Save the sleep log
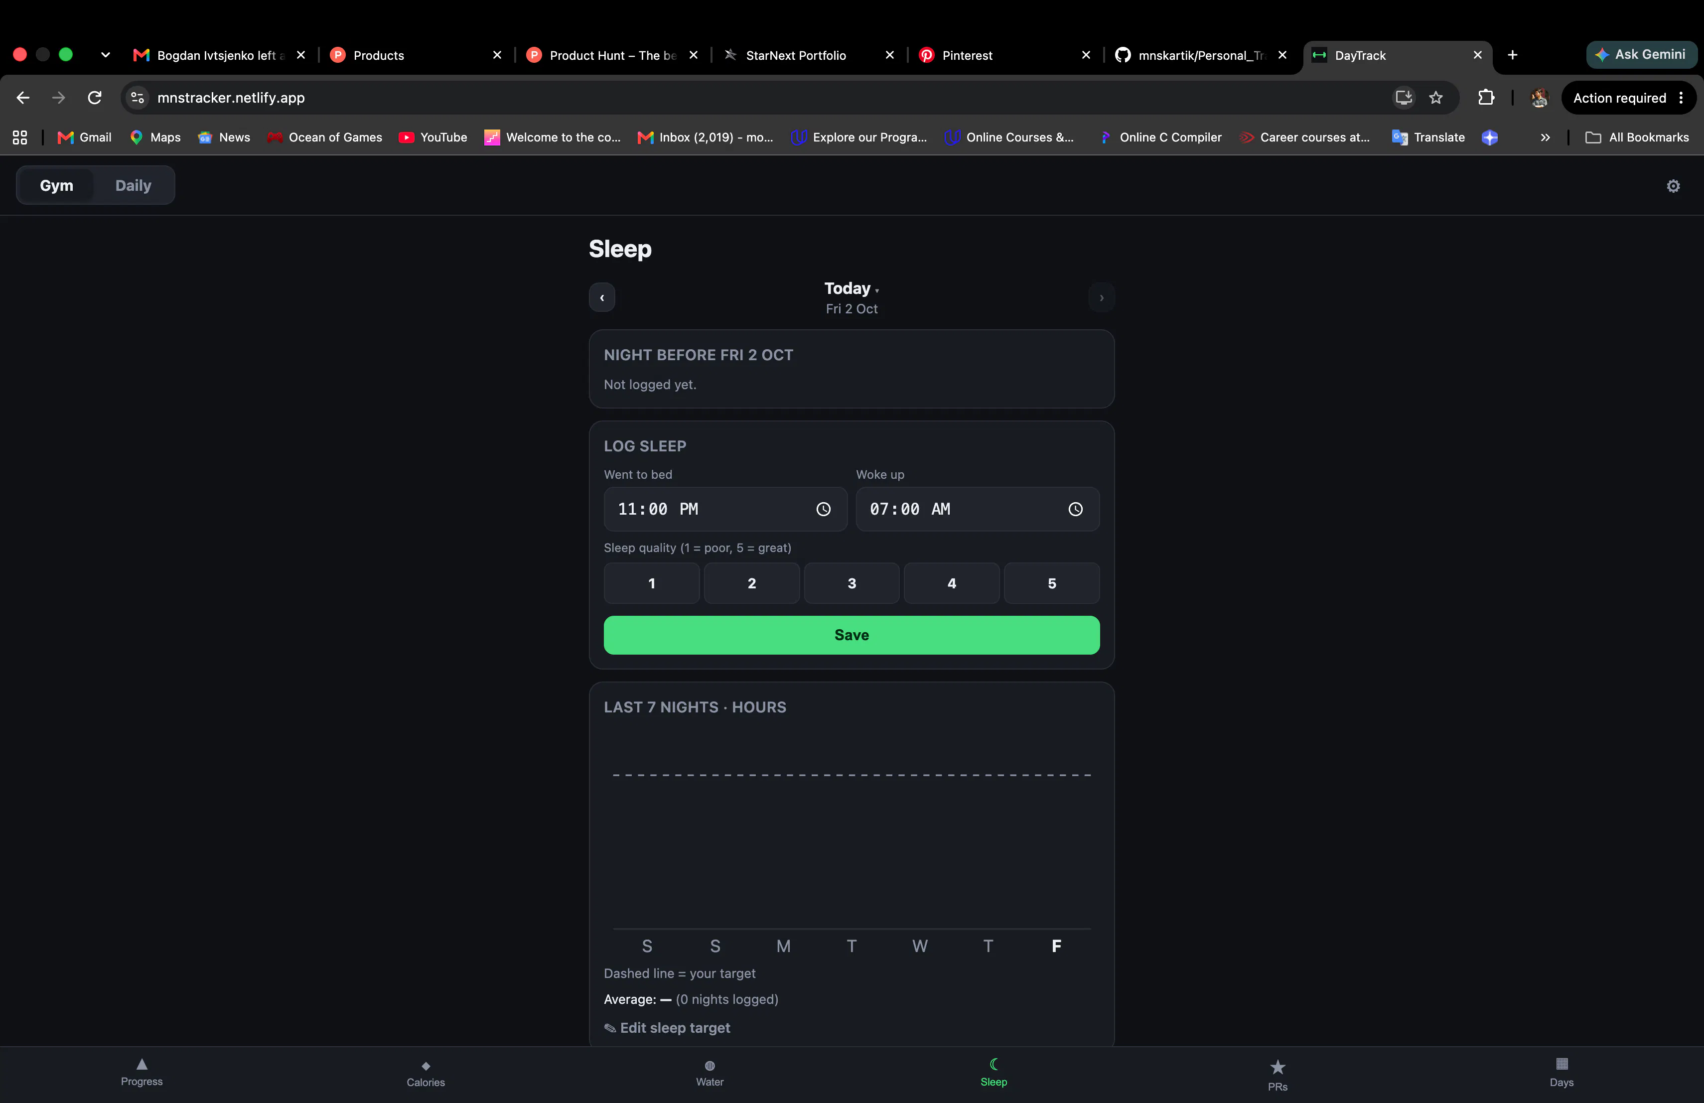The image size is (1704, 1103). click(x=852, y=635)
